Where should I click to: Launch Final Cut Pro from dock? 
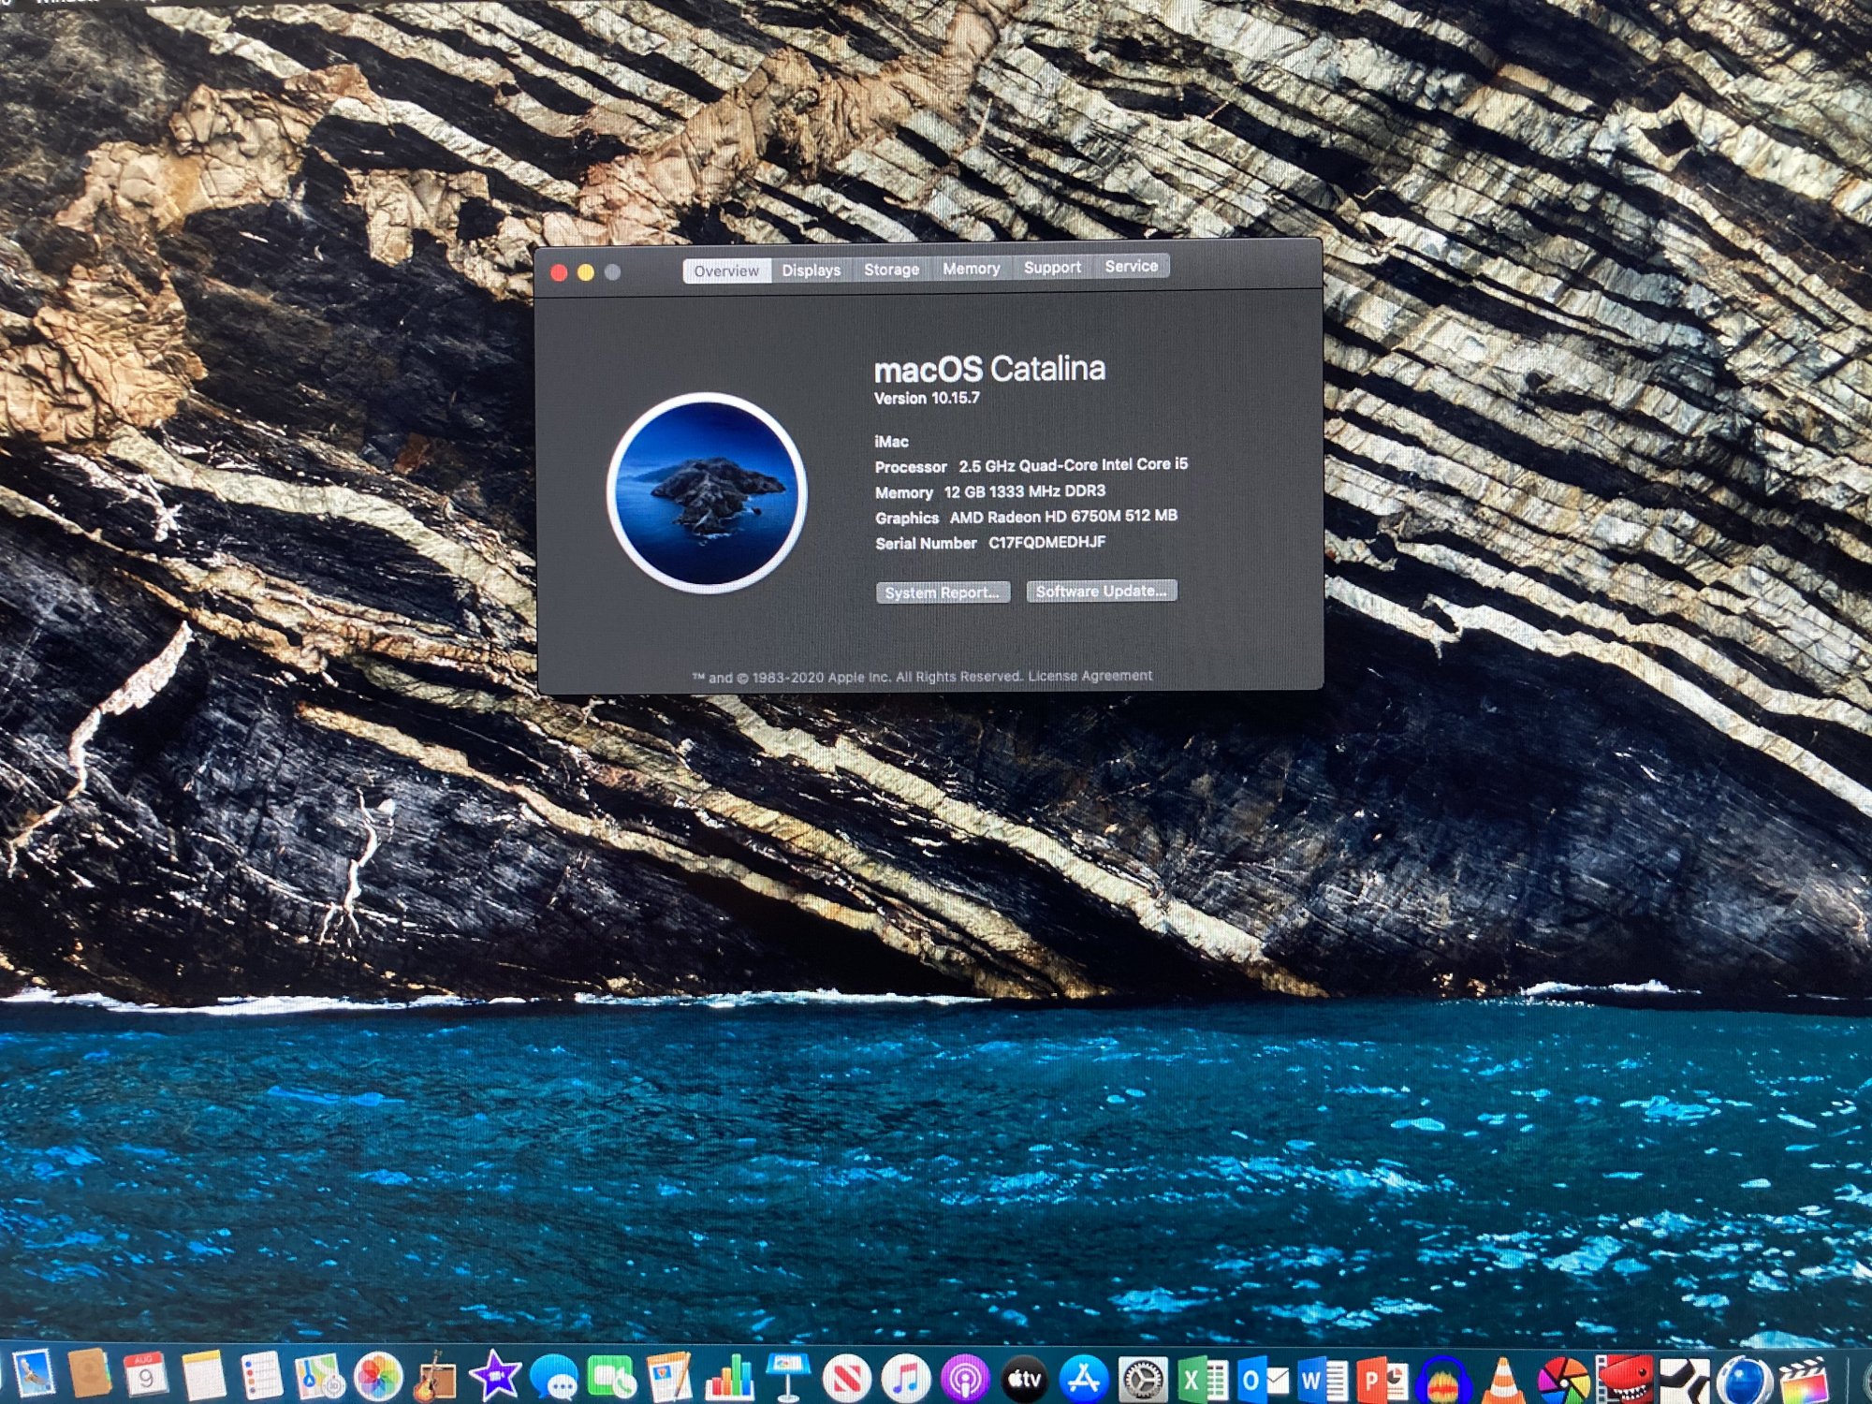1803,1380
